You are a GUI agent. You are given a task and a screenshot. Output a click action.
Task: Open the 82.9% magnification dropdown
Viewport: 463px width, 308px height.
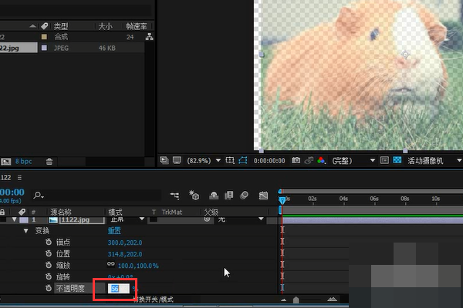pos(204,161)
